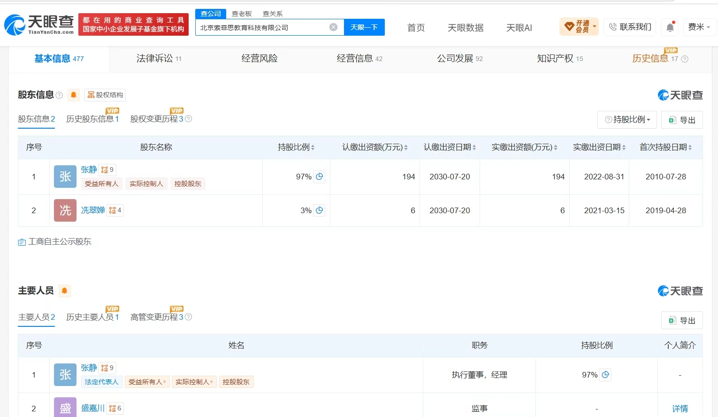This screenshot has width=718, height=417.
Task: Open 盛嘉川 profile link
Action: point(93,408)
